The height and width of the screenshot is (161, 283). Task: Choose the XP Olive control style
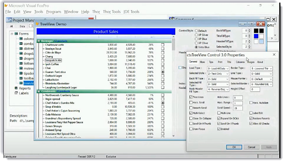pyautogui.click(x=196, y=43)
